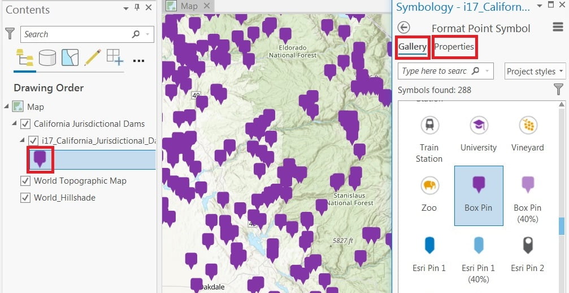Open the Contents search options dropdown
Image resolution: width=569 pixels, height=293 pixels.
pyautogui.click(x=147, y=34)
